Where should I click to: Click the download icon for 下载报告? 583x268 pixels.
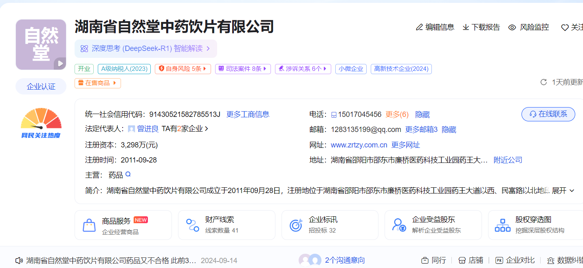click(x=466, y=27)
